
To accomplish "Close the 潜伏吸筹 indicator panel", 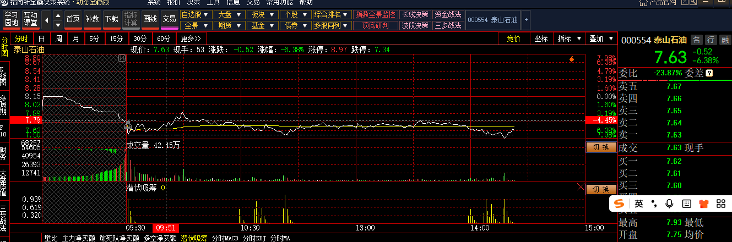I will [580, 188].
